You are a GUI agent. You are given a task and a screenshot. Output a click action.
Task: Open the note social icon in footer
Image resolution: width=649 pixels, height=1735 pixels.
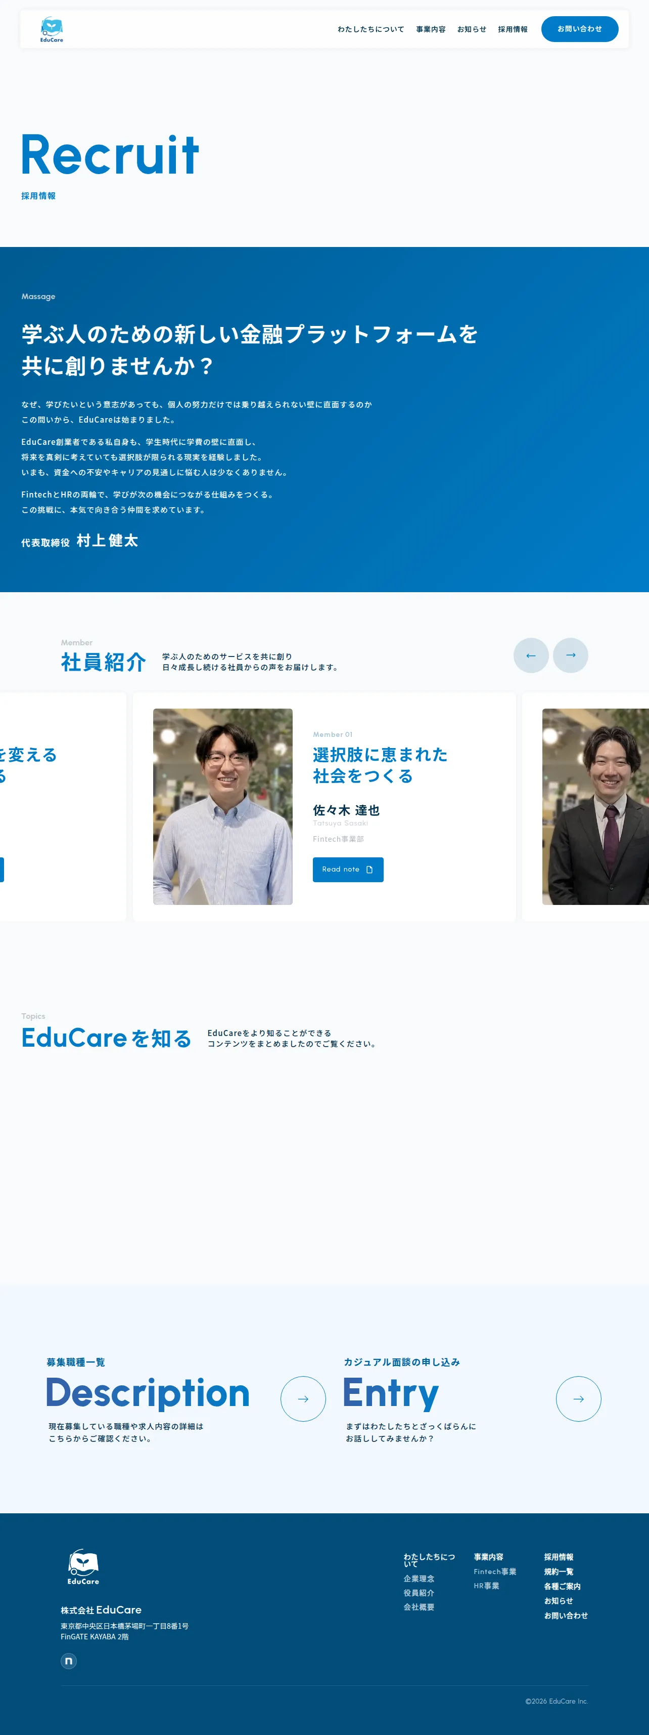point(69,1661)
